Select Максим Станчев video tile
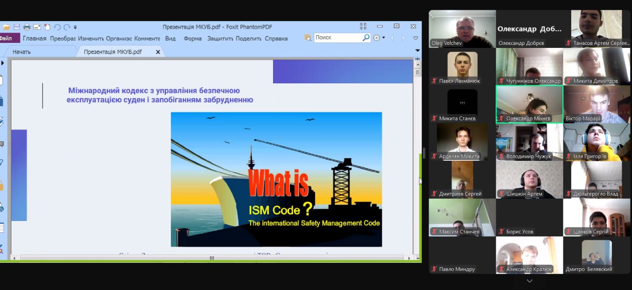This screenshot has height=290, width=632. pos(462,217)
